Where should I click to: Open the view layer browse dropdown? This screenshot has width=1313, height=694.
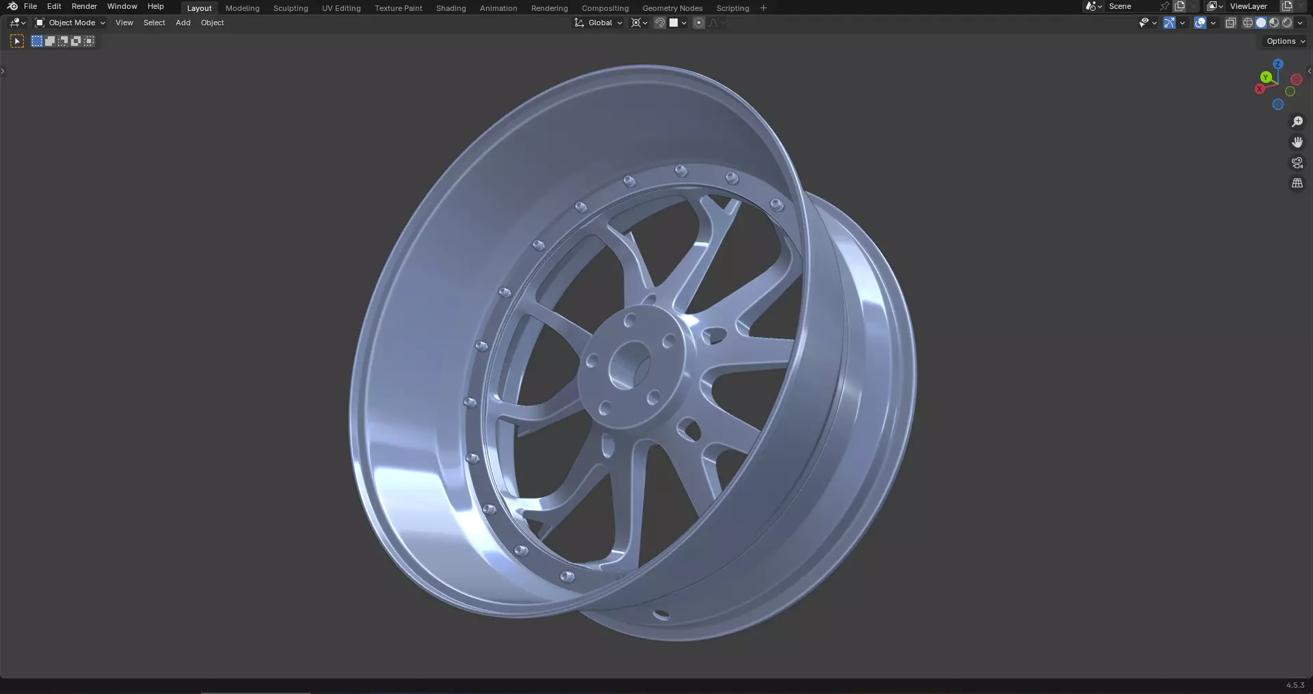(1215, 6)
